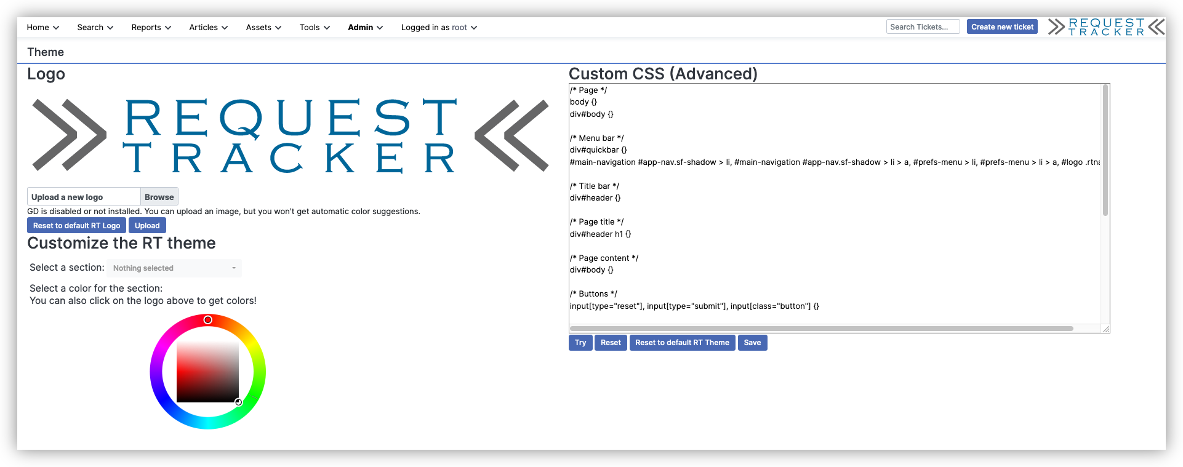Image resolution: width=1183 pixels, height=467 pixels.
Task: Open the Home menu
Action: 42,28
